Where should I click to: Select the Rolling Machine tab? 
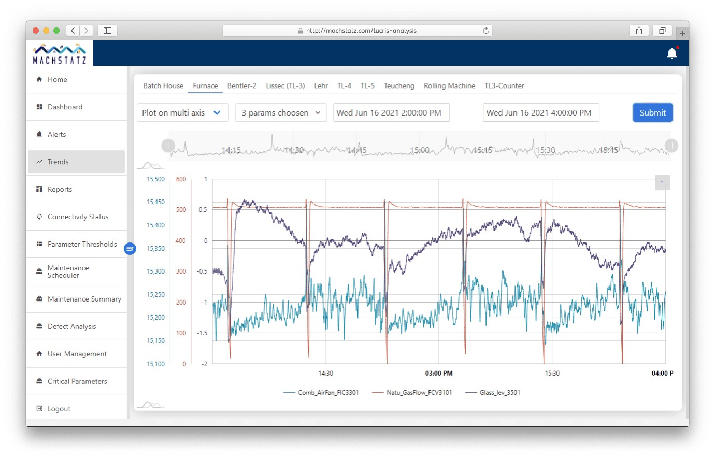(x=449, y=86)
